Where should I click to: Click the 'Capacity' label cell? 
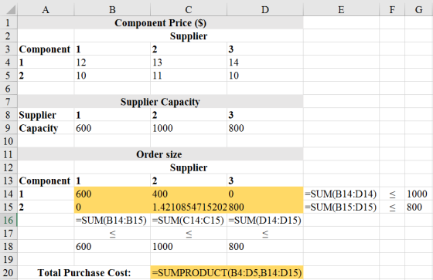[46, 128]
